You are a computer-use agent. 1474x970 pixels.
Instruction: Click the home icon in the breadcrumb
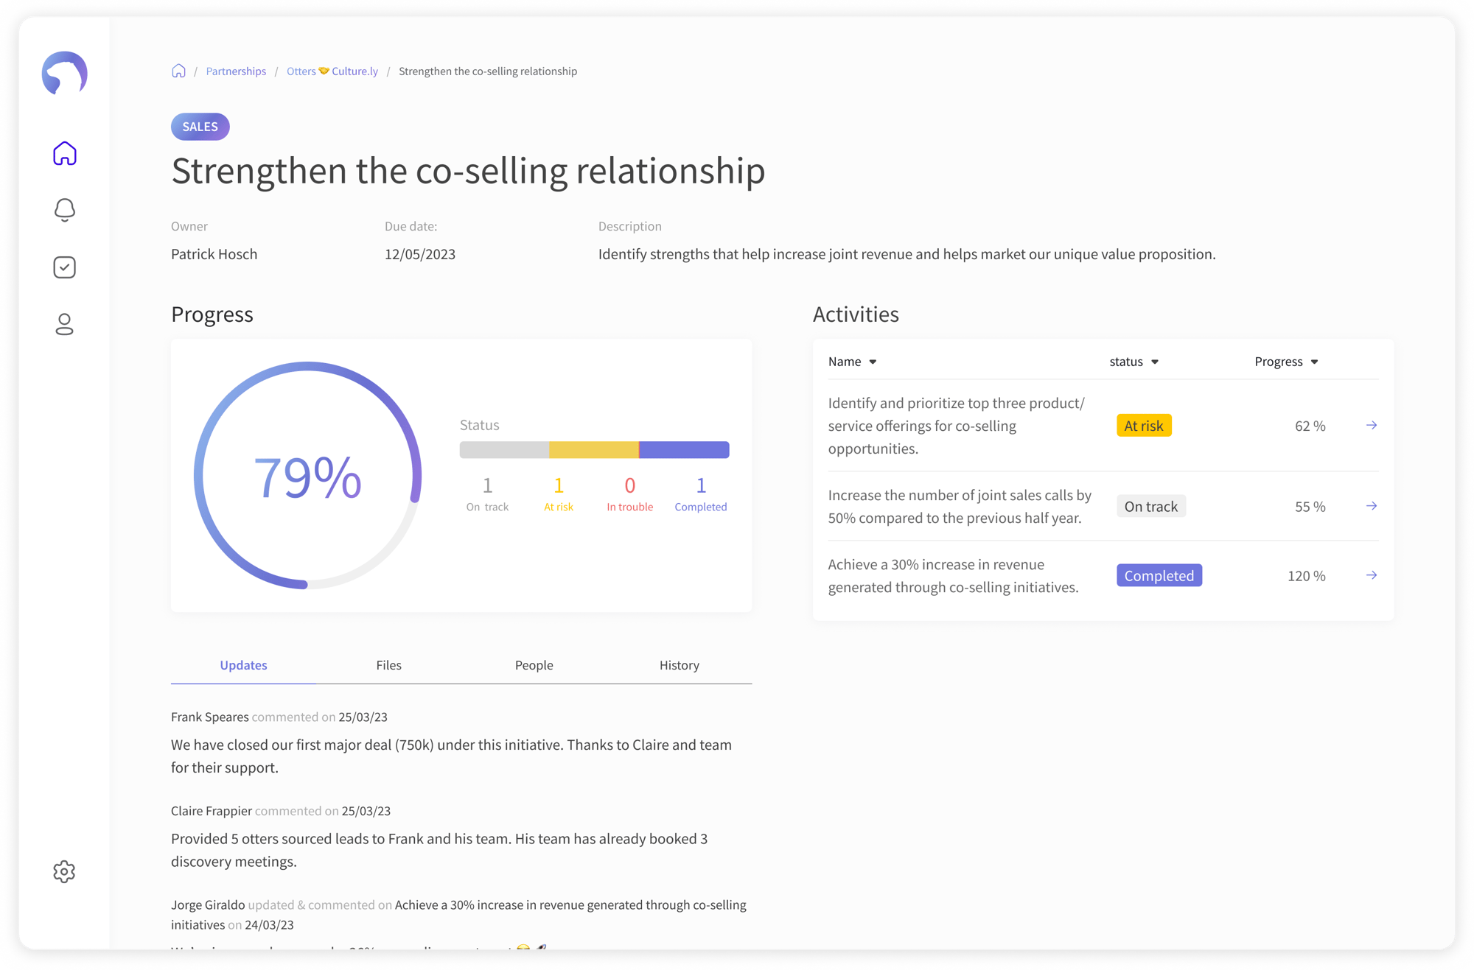tap(178, 71)
